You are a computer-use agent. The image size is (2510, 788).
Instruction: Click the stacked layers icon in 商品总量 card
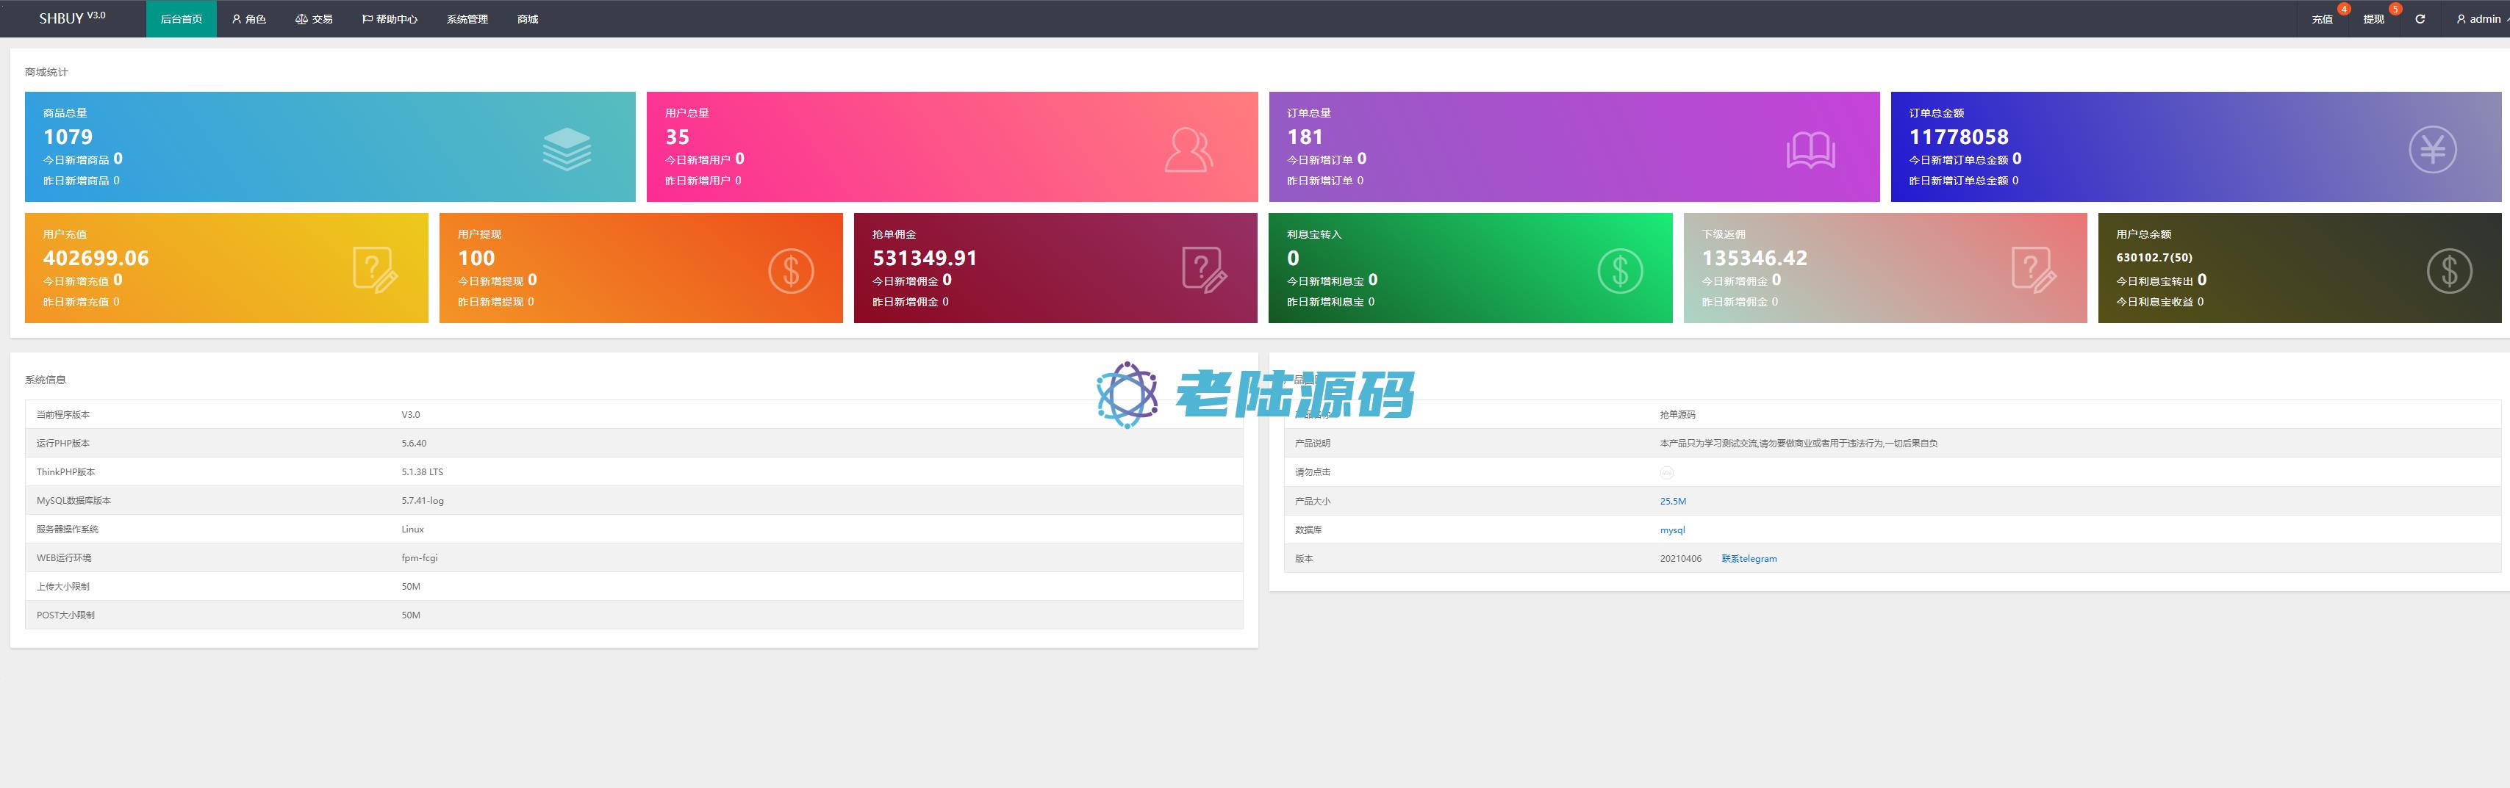[x=566, y=149]
